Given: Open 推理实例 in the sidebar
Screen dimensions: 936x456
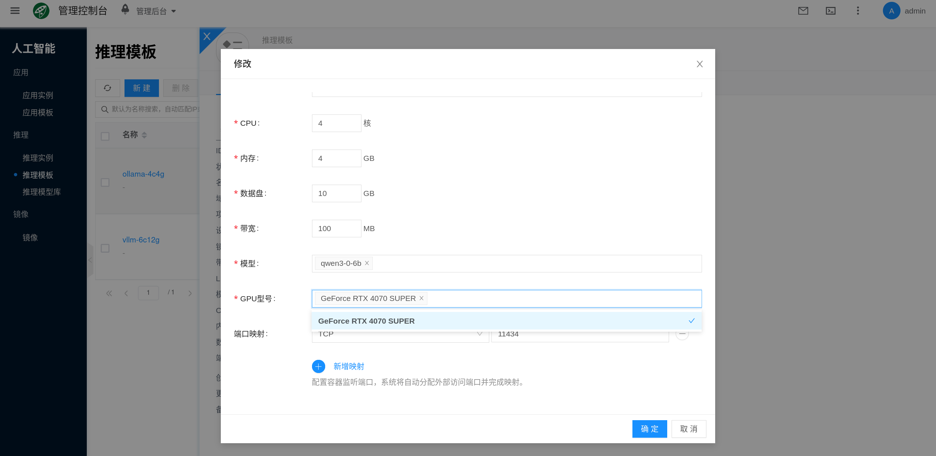Looking at the screenshot, I should point(38,158).
